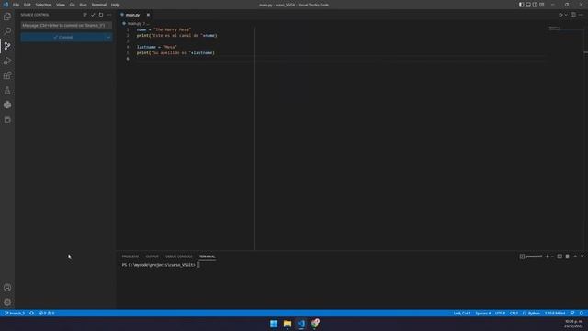Split the terminal panel
This screenshot has width=588, height=331.
click(x=560, y=257)
